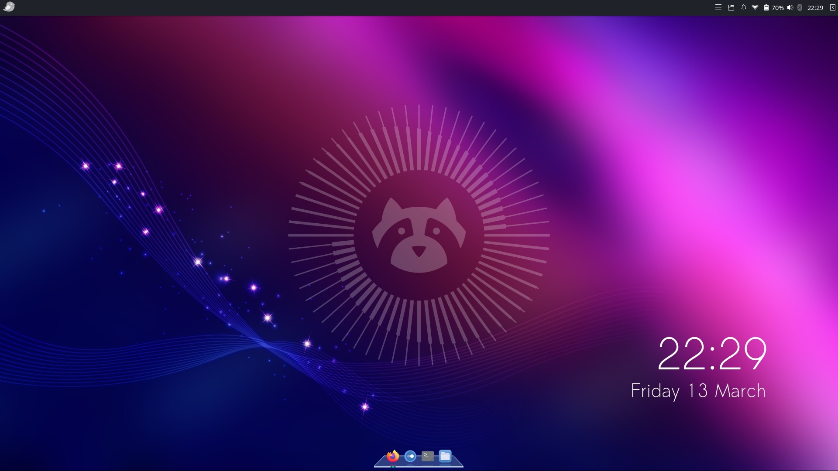Open the hamburger menu in the top panel
This screenshot has height=471, width=838.
coord(718,7)
